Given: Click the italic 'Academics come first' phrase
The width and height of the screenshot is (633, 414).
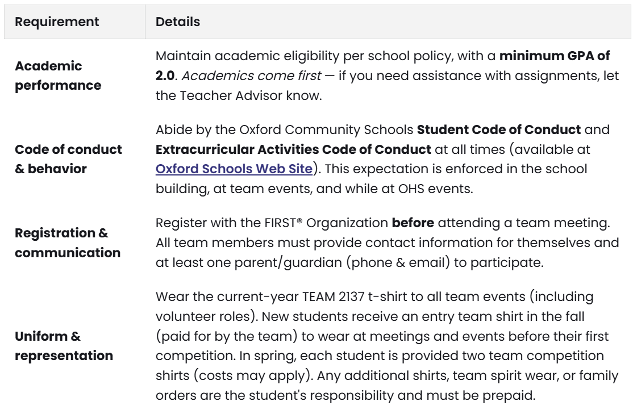Looking at the screenshot, I should 252,76.
